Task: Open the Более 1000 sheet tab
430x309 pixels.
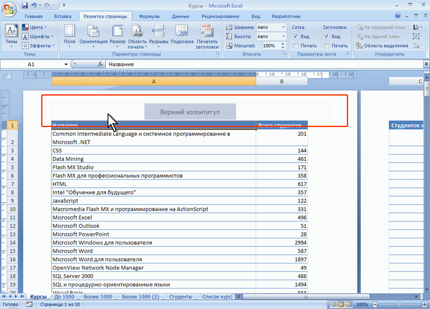Action: [x=98, y=297]
